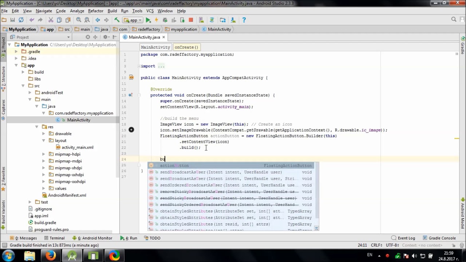This screenshot has height=262, width=466.
Task: Toggle the Terminal tool window
Action: 54,238
